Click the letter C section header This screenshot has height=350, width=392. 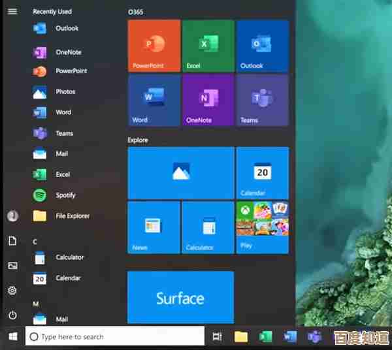(35, 242)
